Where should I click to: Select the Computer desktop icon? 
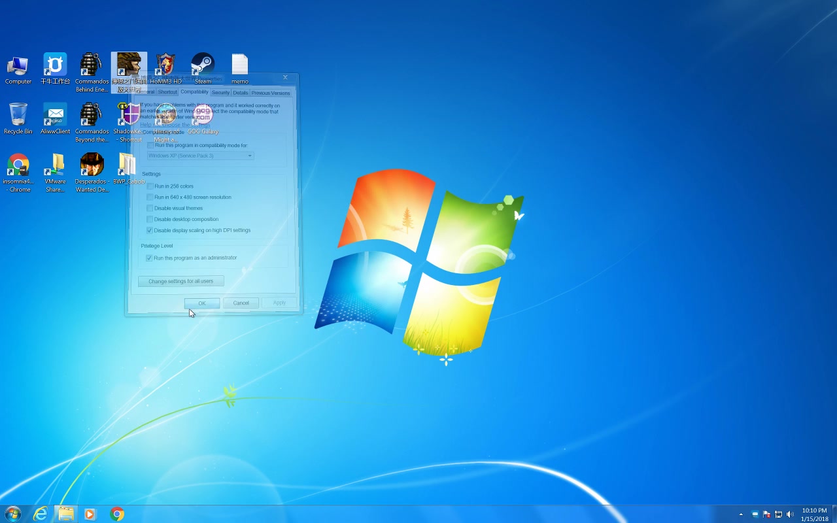click(x=18, y=69)
